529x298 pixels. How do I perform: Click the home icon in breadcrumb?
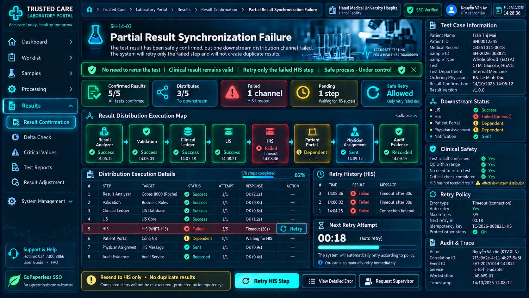click(x=90, y=10)
